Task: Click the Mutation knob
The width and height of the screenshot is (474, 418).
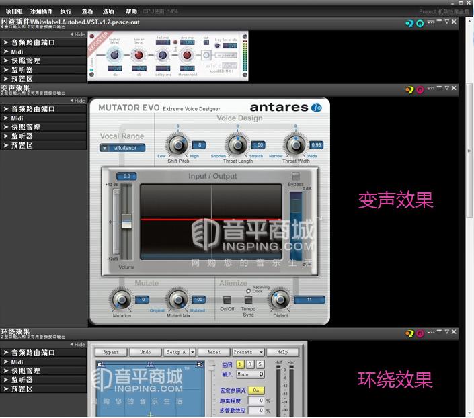Action: (122, 300)
